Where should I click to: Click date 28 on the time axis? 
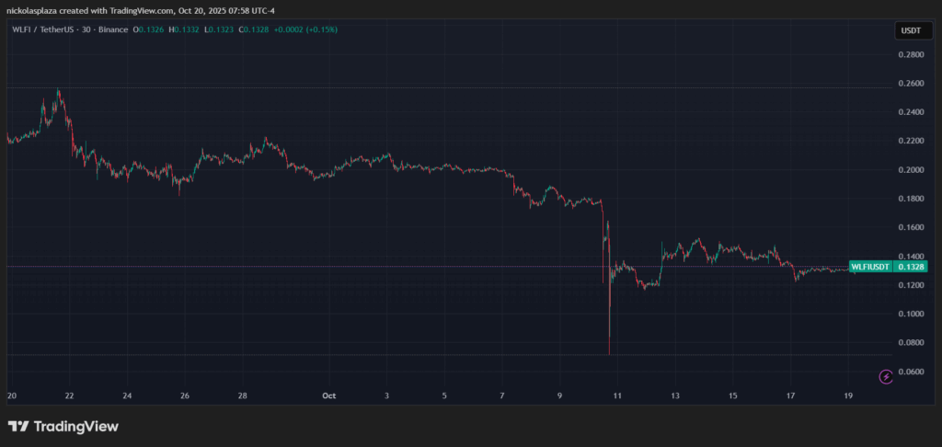pos(242,395)
